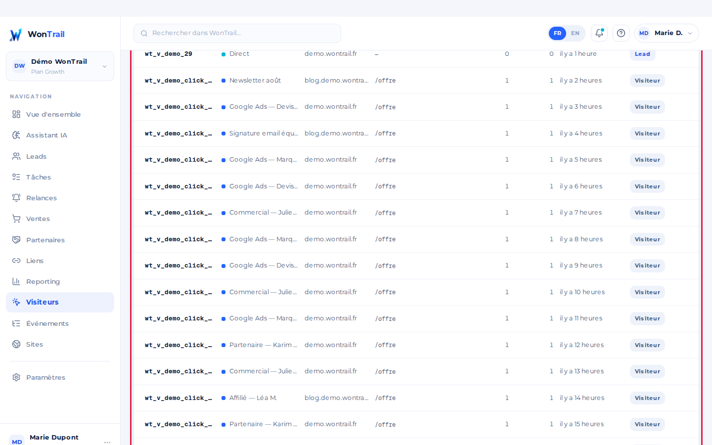Click the Liens chain icon
The width and height of the screenshot is (712, 445).
coord(16,261)
